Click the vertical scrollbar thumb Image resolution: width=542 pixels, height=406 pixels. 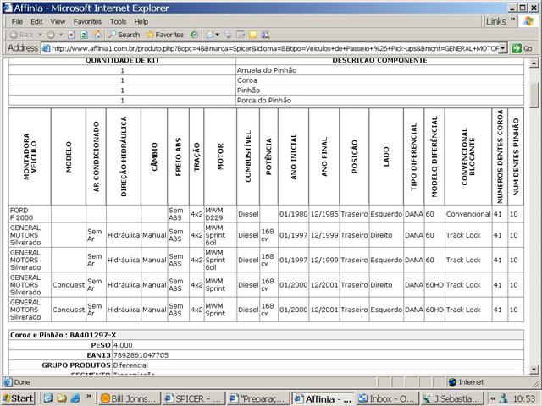tap(534, 96)
